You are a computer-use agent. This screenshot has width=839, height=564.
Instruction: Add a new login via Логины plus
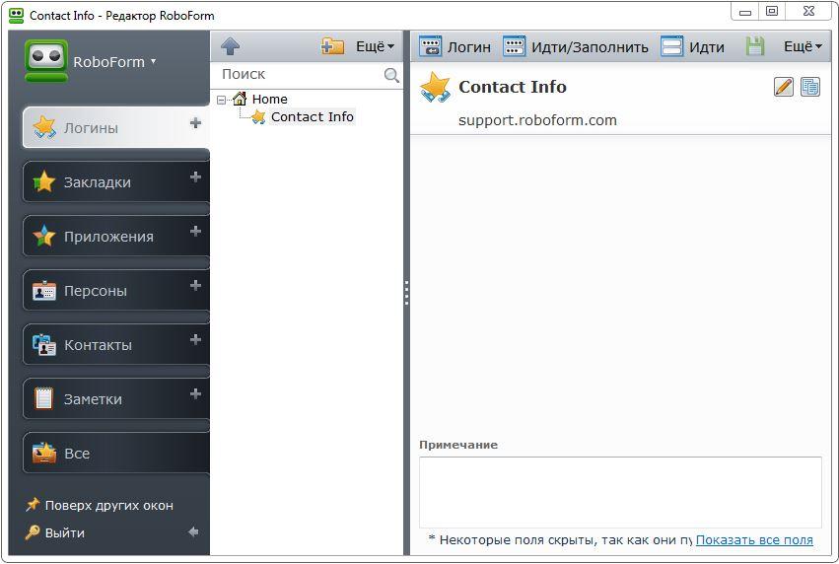click(195, 123)
